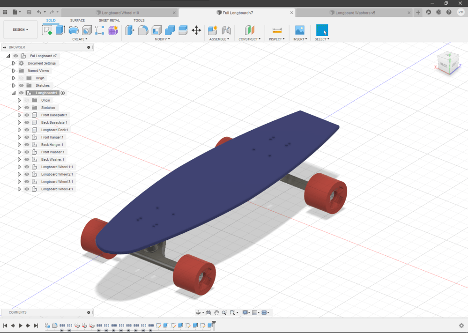Viewport: 468px width, 333px height.
Task: Open the CONSTRUCT menu label
Action: point(250,39)
